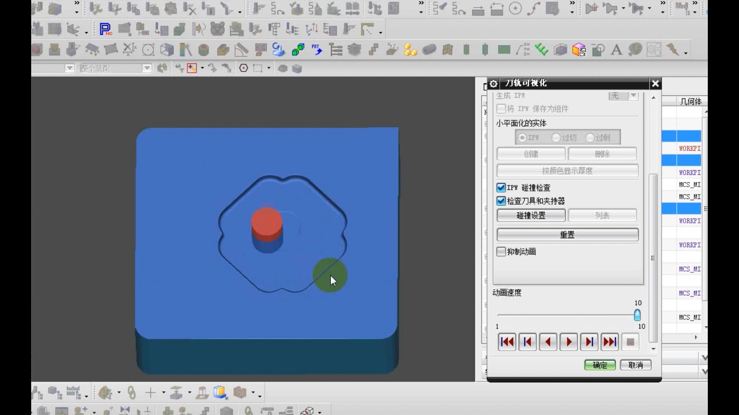
Task: Open dropdown arrow after lightning bolt icon
Action: [685, 53]
